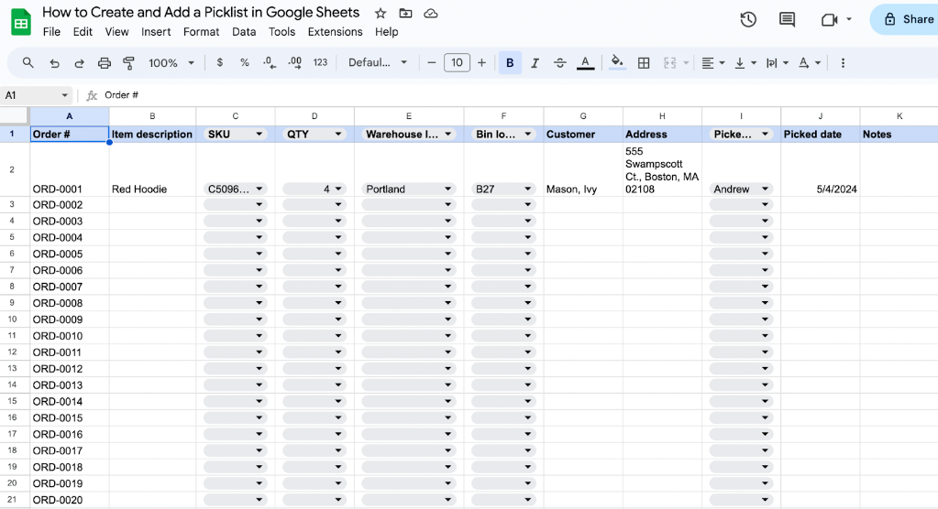938x509 pixels.
Task: Decrease decimal places
Action: 270,63
